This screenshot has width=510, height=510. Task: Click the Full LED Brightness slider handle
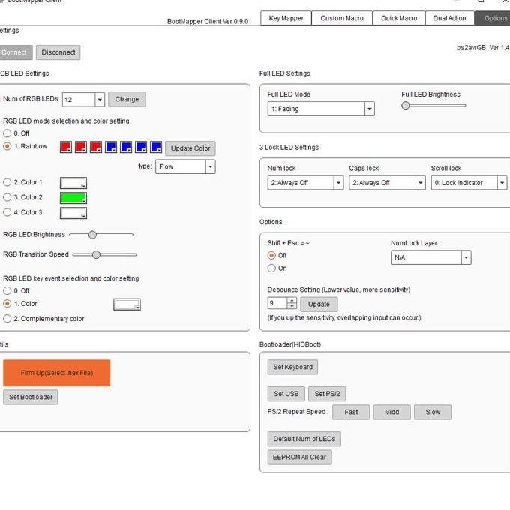pyautogui.click(x=406, y=106)
